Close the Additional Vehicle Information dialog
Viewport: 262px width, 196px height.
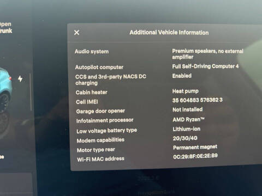click(76, 33)
